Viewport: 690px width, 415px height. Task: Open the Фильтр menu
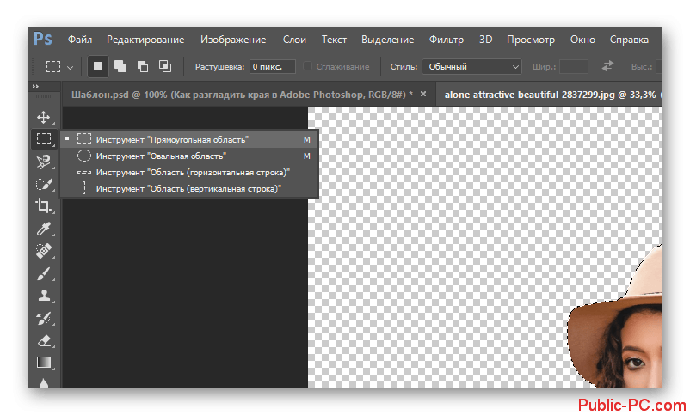pyautogui.click(x=446, y=40)
